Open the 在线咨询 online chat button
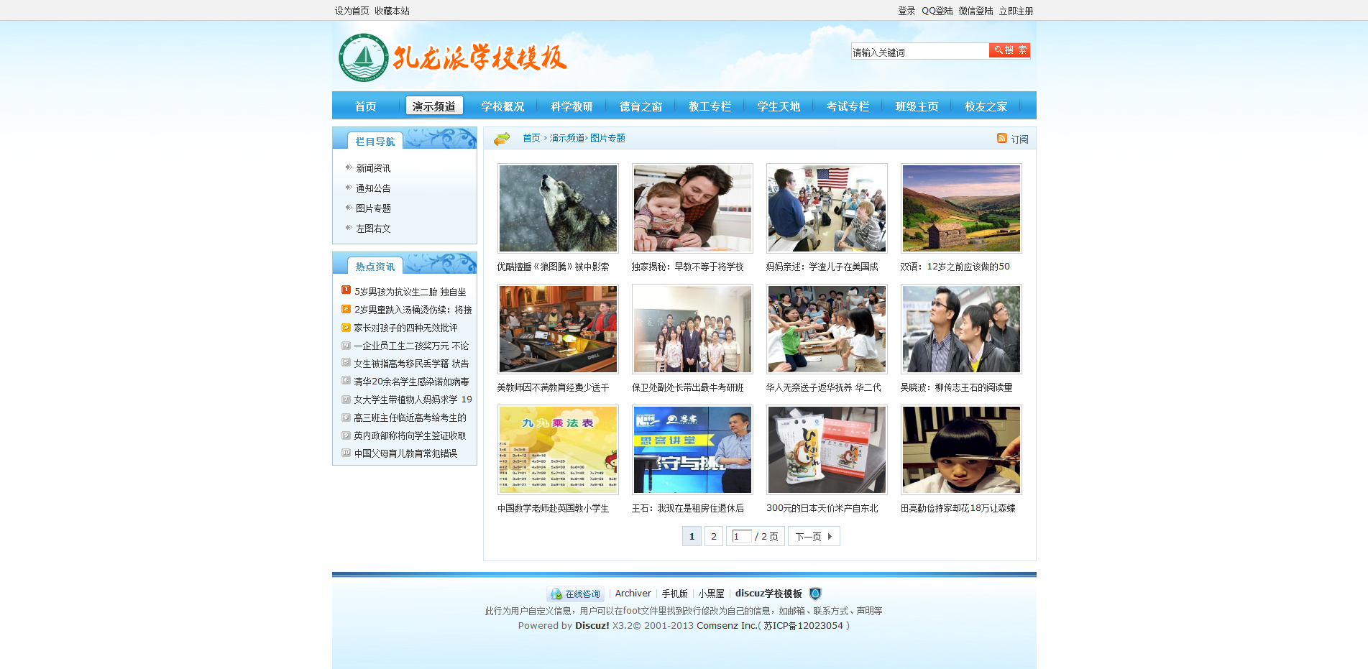Image resolution: width=1368 pixels, height=669 pixels. 575,594
